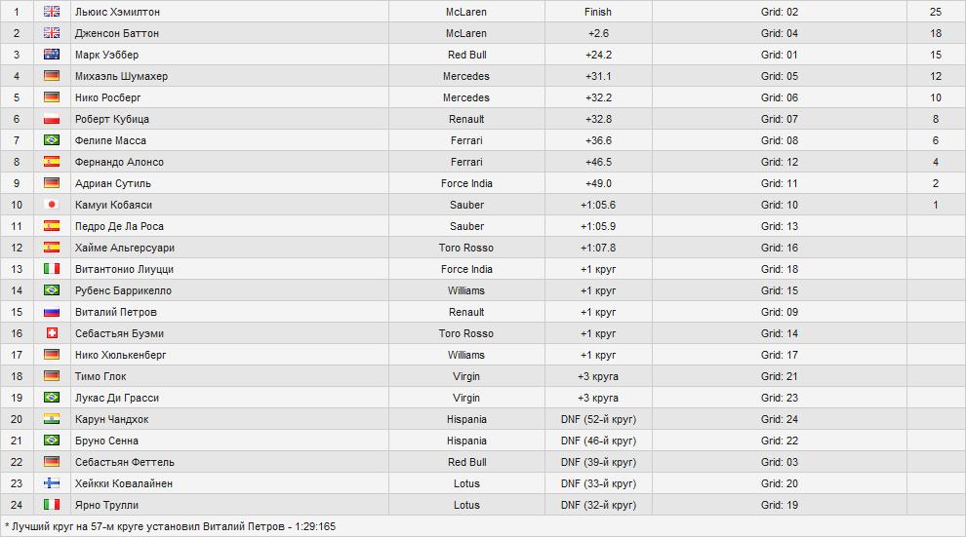Click the German flag beside Михаэль Шумахер
Screen dimensions: 966x537
pos(52,76)
